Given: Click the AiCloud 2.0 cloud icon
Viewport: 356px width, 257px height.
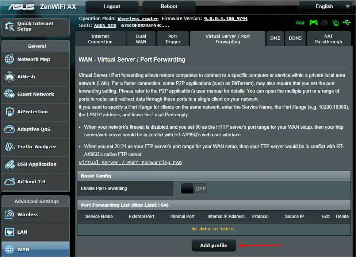Looking at the screenshot, I should (9, 182).
